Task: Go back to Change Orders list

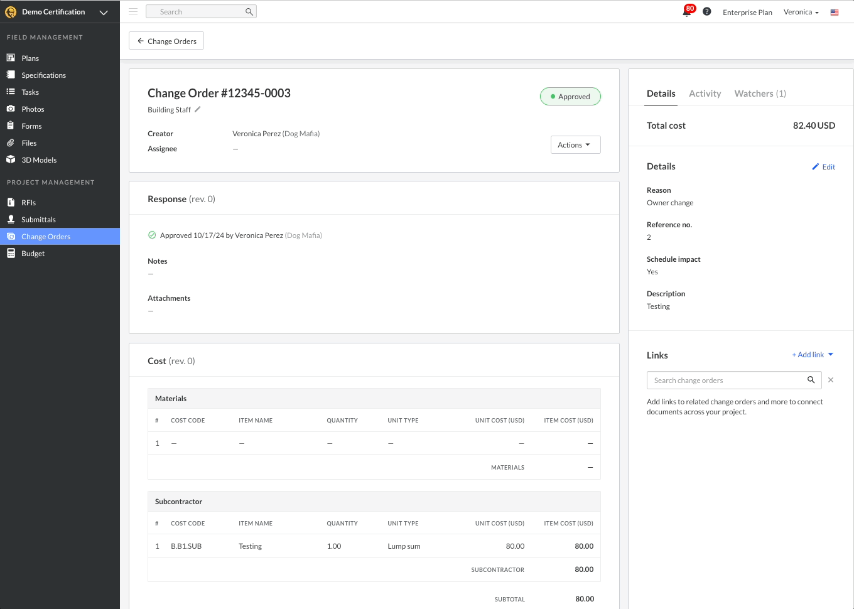Action: 166,41
